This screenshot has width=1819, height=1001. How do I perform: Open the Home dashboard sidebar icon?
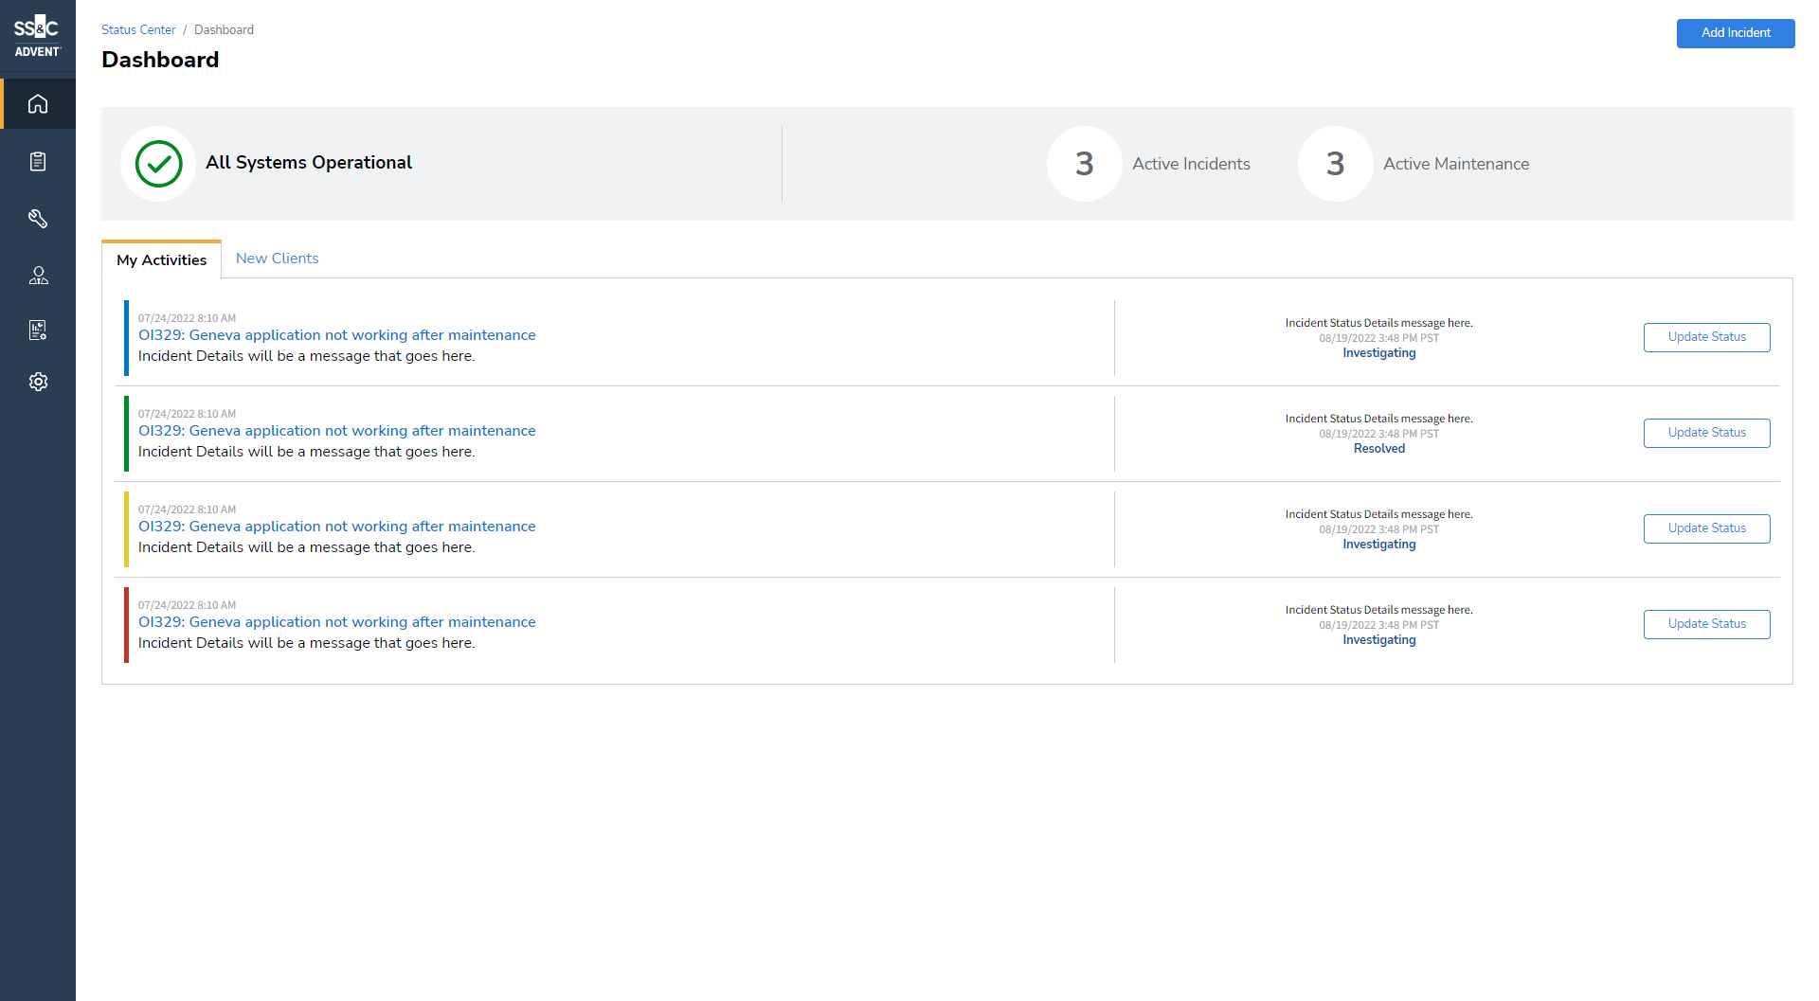[x=38, y=104]
